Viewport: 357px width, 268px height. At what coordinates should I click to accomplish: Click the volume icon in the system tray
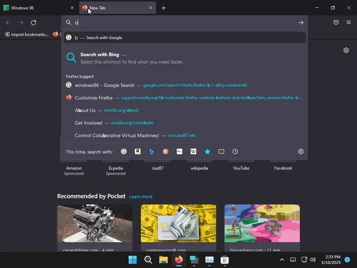[313, 260]
